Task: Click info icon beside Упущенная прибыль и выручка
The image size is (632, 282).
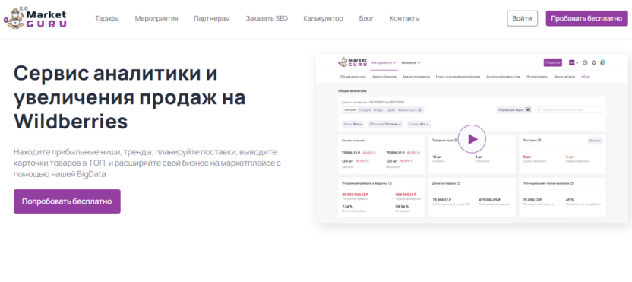Action: (x=390, y=183)
